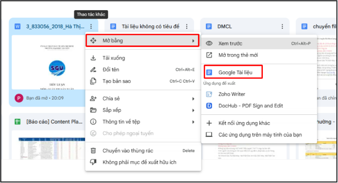Image resolution: width=338 pixels, height=183 pixels.
Task: Click the pencil rename icon beside Đổi tên
Action: click(93, 70)
